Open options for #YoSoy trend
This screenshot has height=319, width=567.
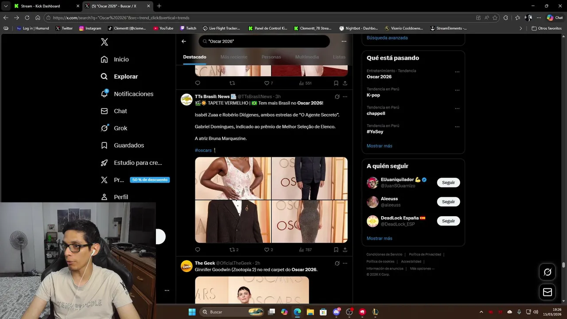click(x=457, y=127)
